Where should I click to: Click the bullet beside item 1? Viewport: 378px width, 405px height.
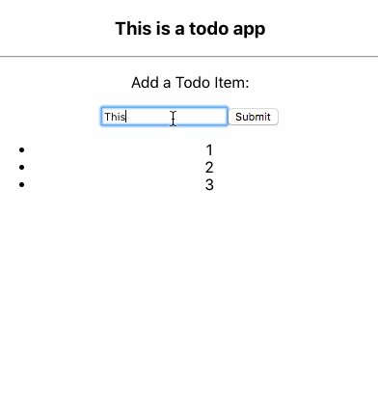pos(22,149)
